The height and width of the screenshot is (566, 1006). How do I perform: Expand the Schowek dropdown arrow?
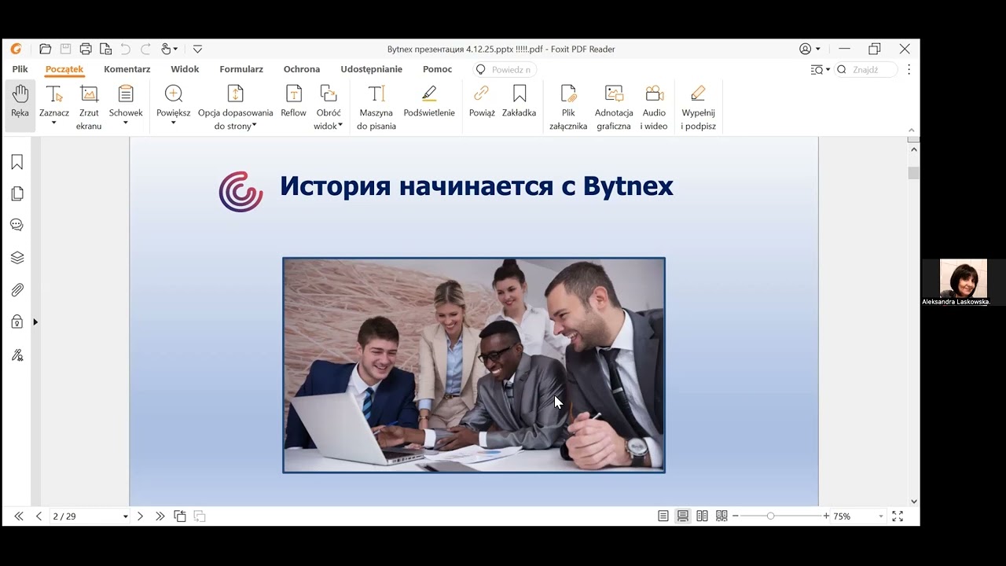click(x=126, y=123)
